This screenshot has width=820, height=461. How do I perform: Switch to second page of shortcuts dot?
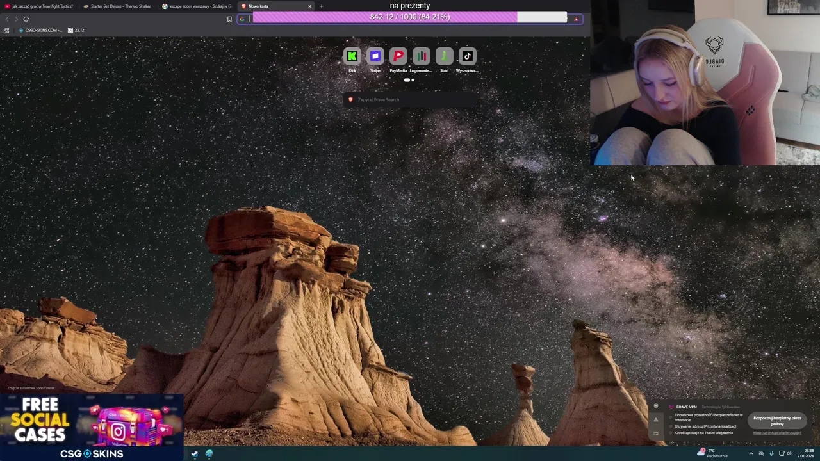(413, 80)
